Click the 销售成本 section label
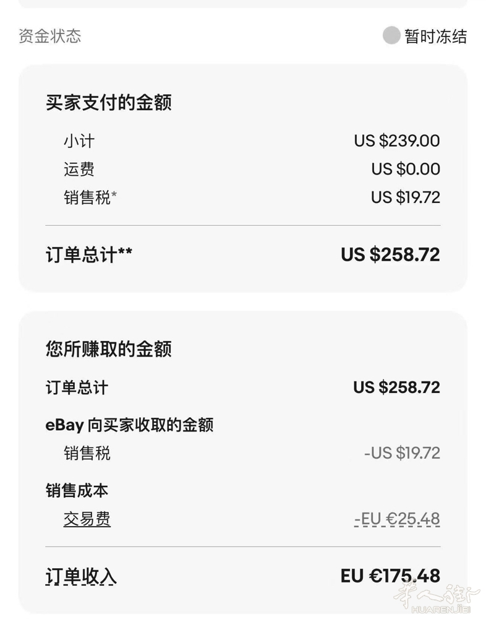This screenshot has height=619, width=486. click(x=77, y=491)
